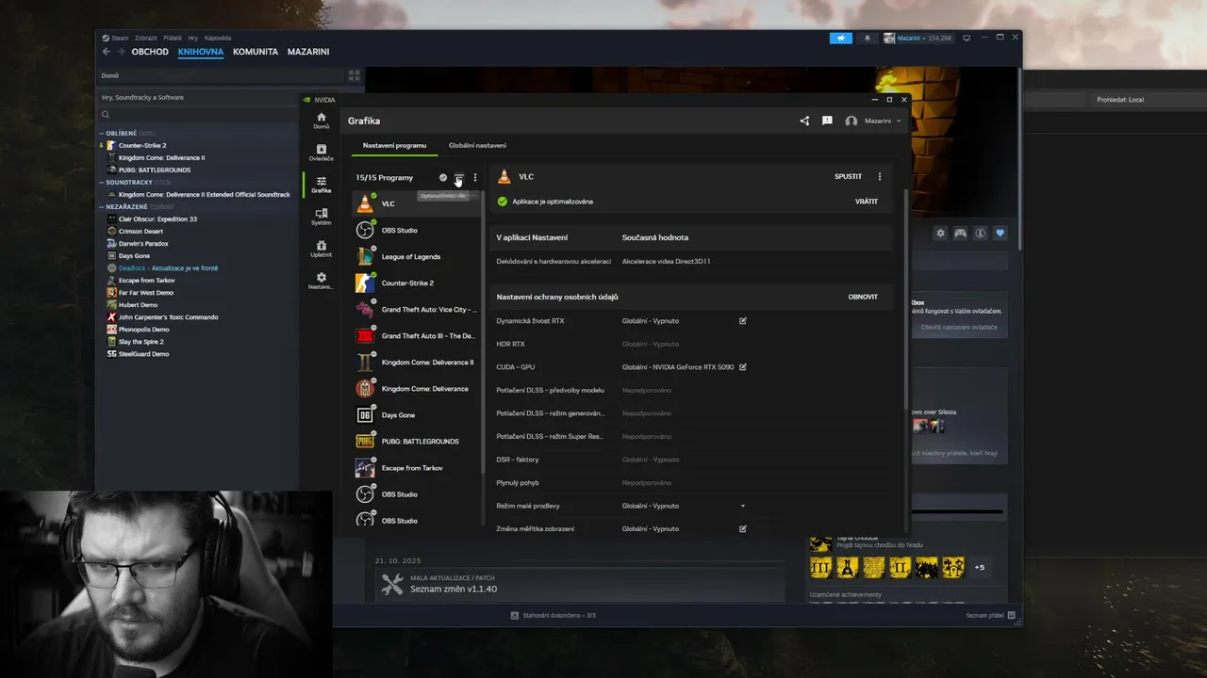Screen dimensions: 1207x678
Task: Select Kingdom Come: Deliverance II in NVIDIA list
Action: pos(417,362)
